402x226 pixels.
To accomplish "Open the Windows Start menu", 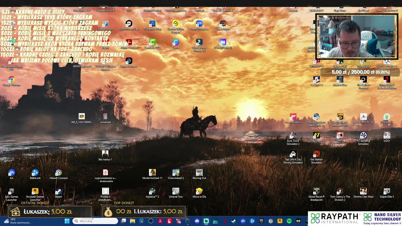I will pos(67,221).
